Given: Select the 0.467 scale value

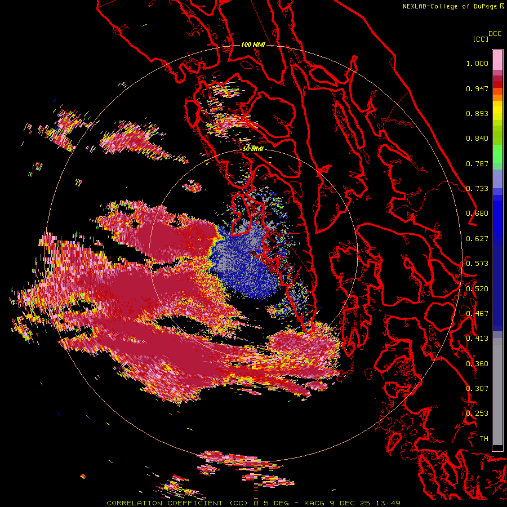Looking at the screenshot, I should click(477, 313).
